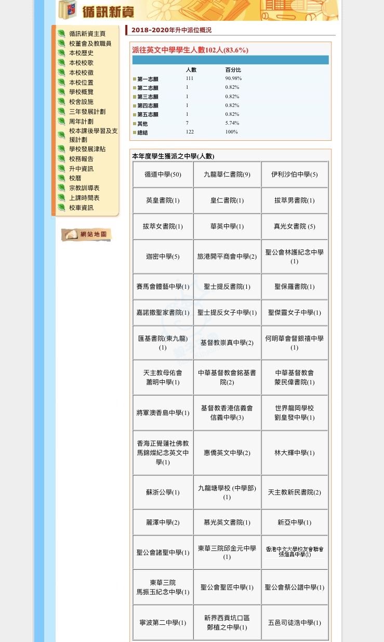The width and height of the screenshot is (384, 642).
Task: Click the 循訊新資 banner logo
Action: 97,10
